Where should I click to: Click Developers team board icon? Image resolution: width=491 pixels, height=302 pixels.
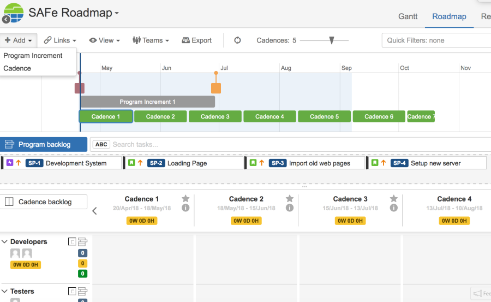click(x=72, y=241)
